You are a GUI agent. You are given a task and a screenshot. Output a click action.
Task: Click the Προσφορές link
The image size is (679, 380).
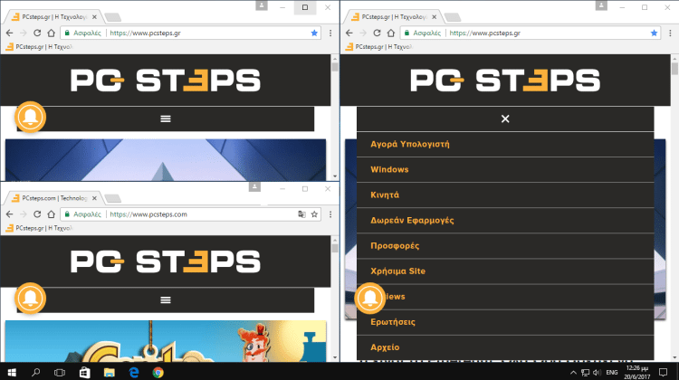(395, 245)
